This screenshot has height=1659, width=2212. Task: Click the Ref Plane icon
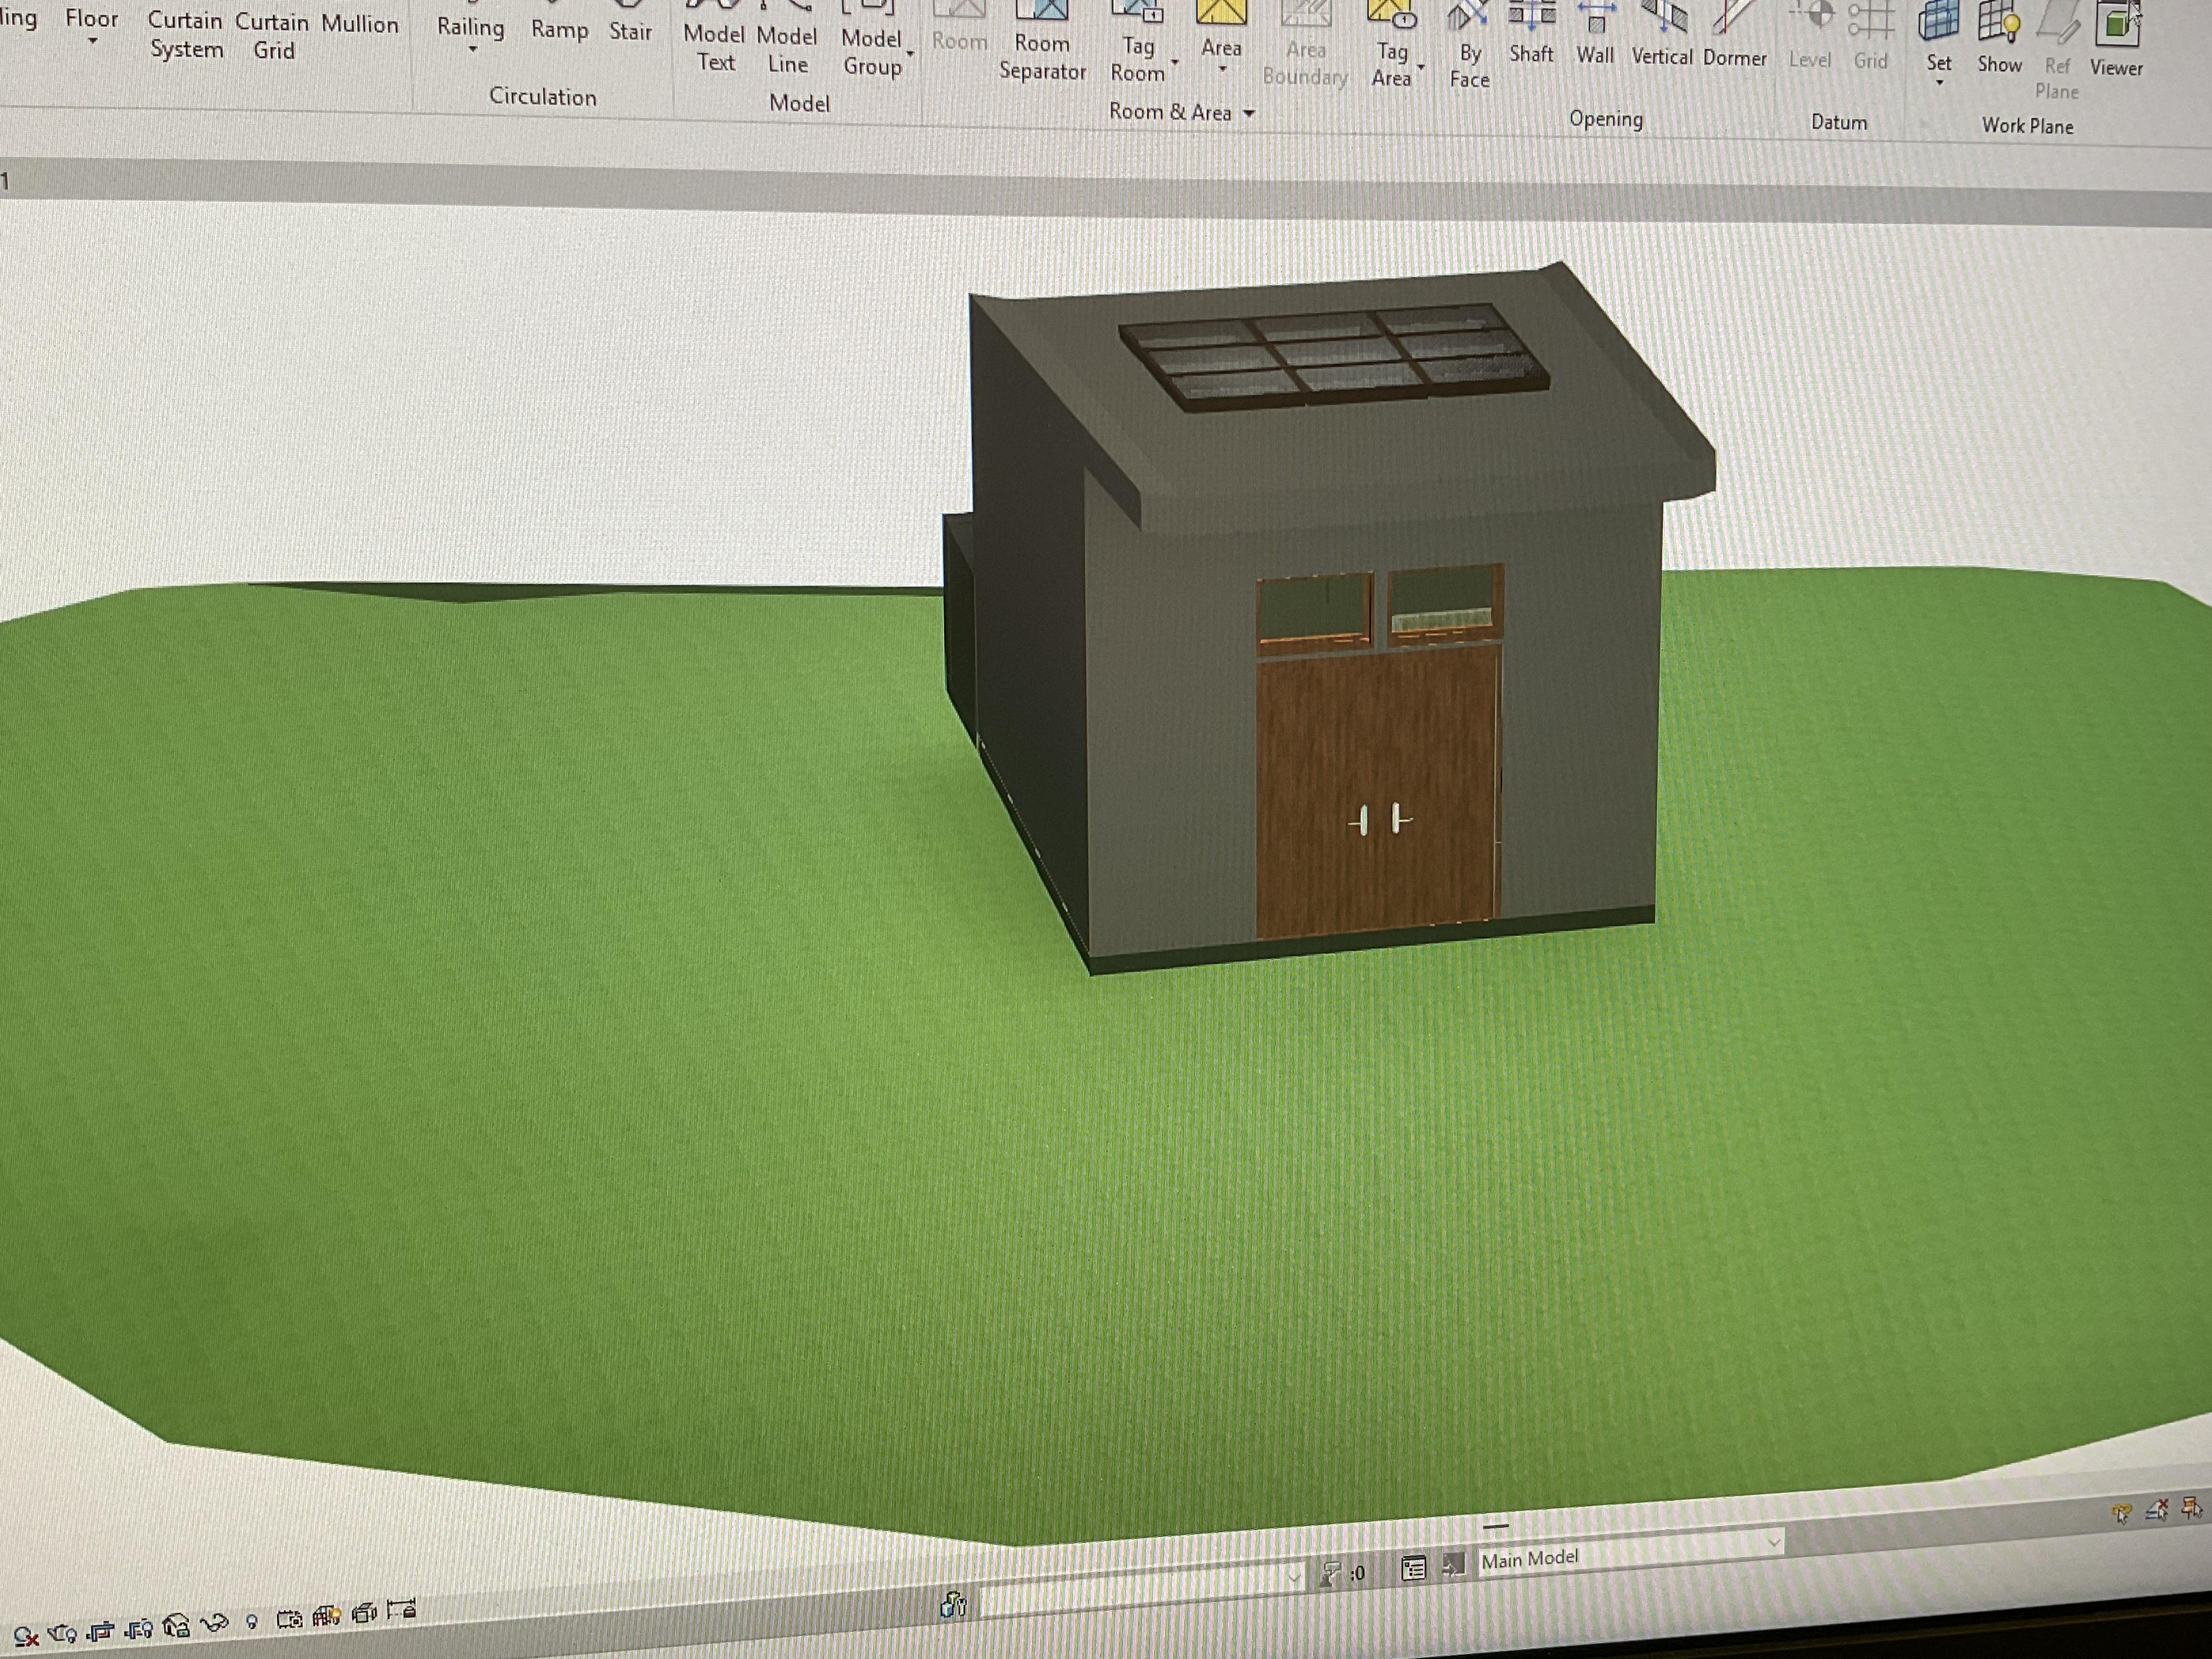coord(2056,51)
